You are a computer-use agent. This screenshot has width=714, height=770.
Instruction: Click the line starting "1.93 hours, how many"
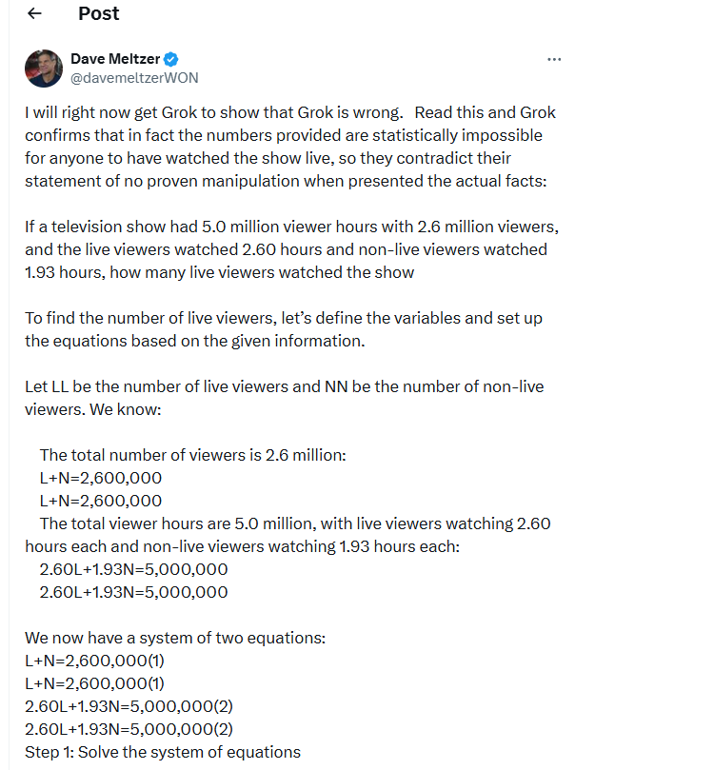pos(219,273)
